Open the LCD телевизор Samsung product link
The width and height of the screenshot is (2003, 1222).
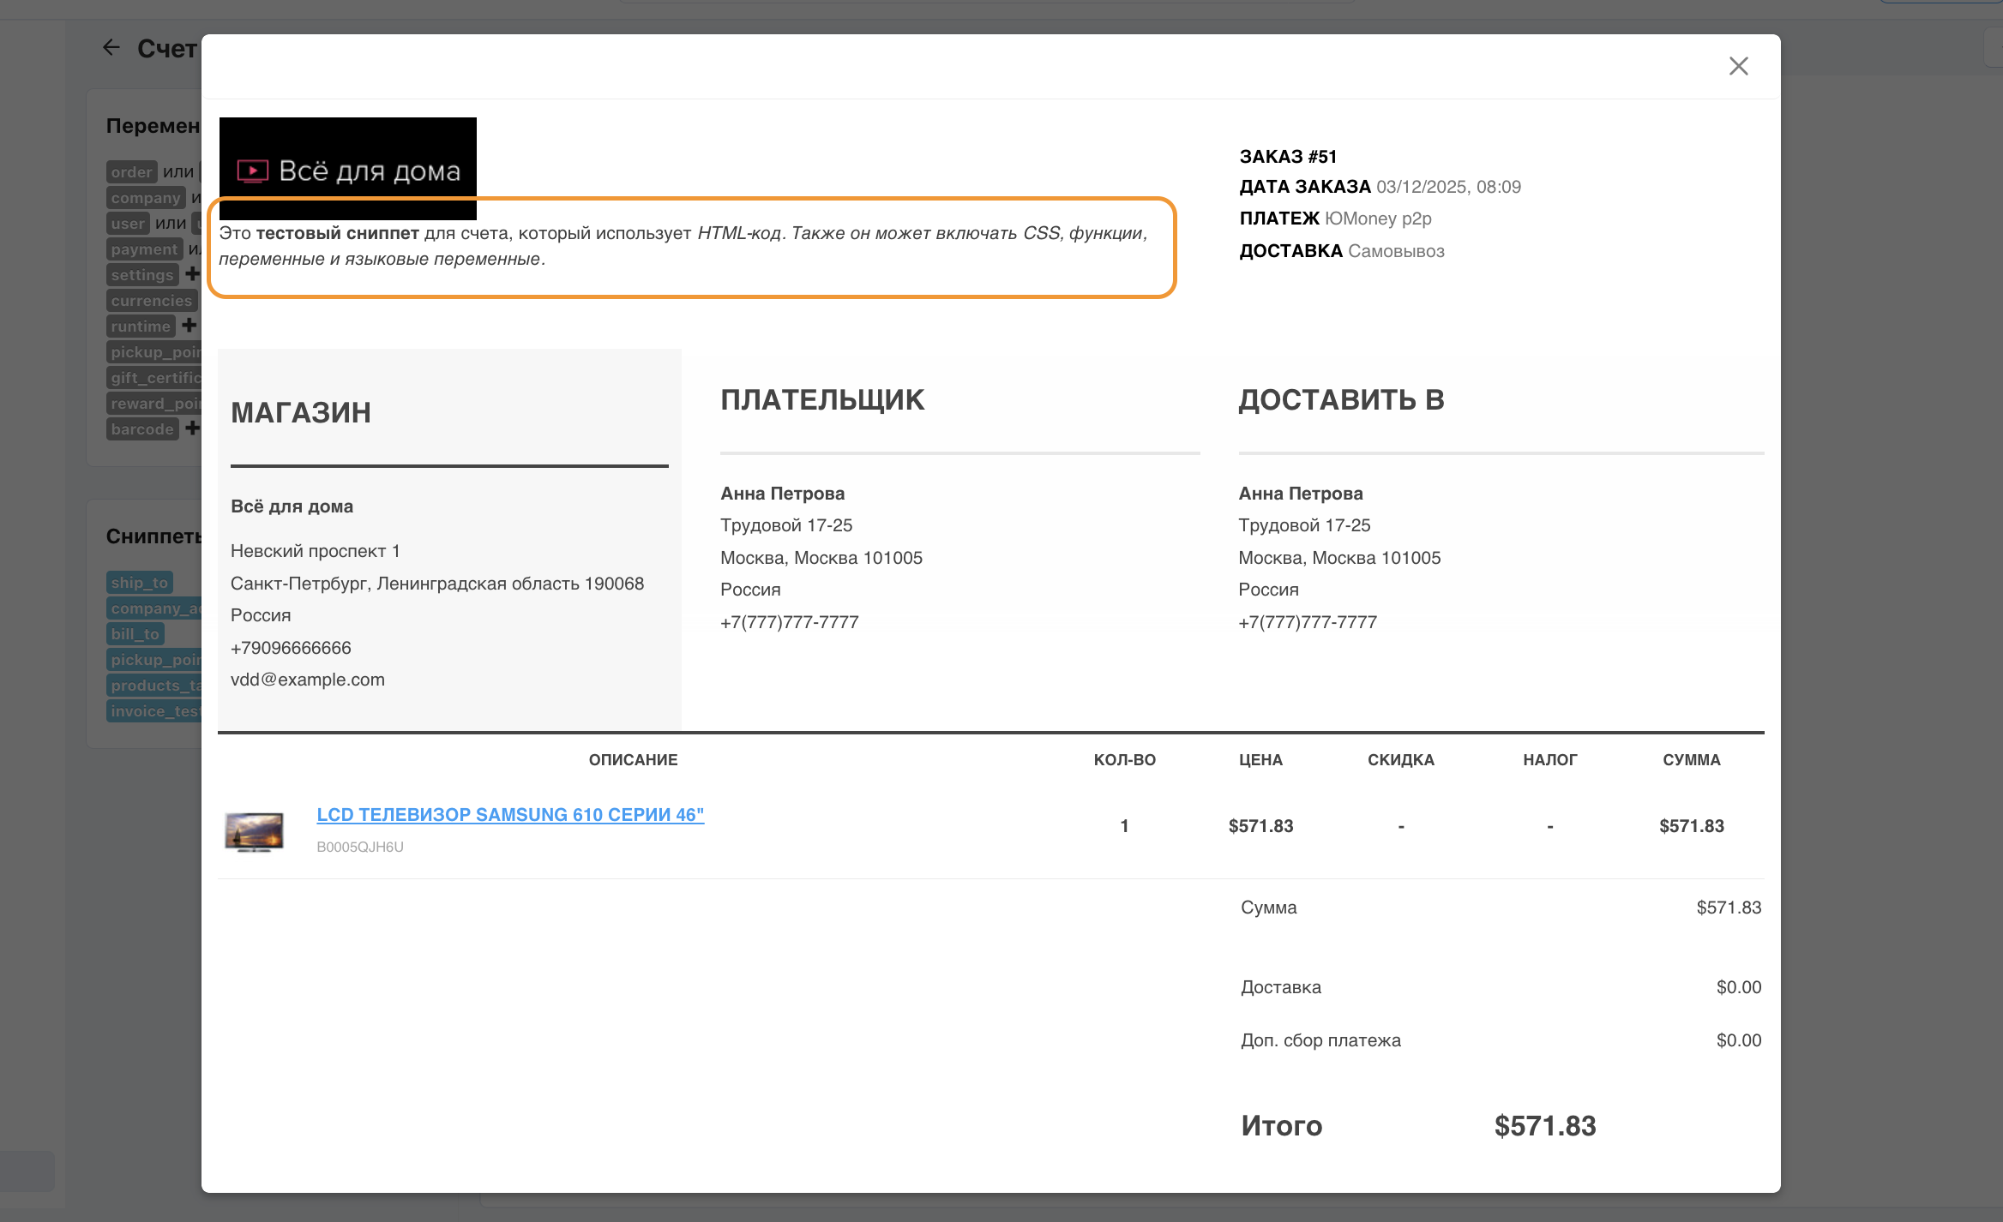point(510,814)
